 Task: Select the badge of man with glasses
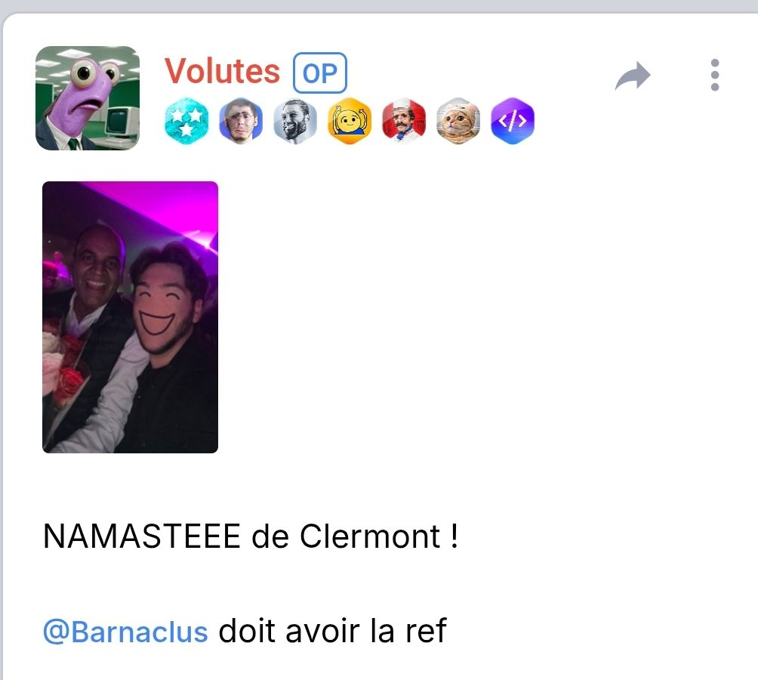pyautogui.click(x=241, y=121)
